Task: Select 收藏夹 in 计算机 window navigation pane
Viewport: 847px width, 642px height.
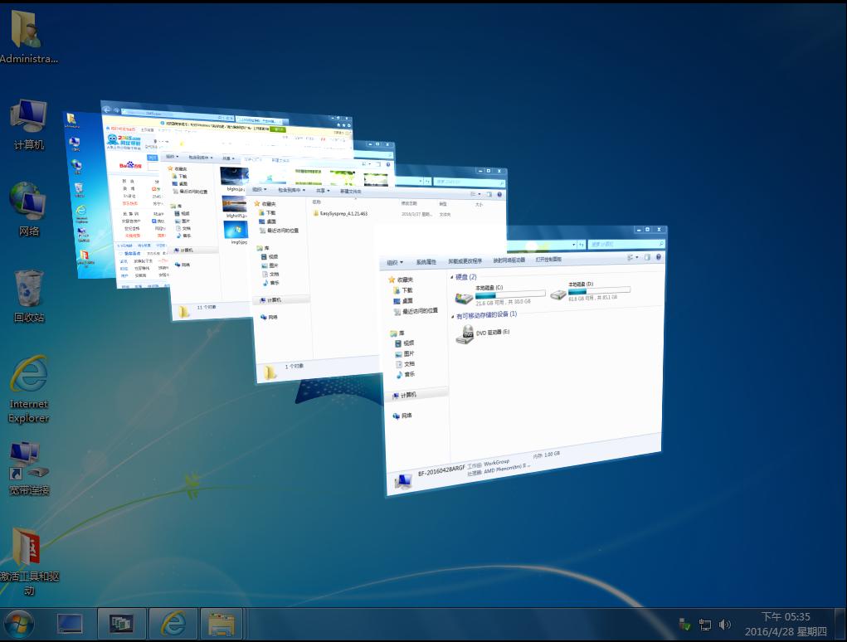Action: coord(401,280)
